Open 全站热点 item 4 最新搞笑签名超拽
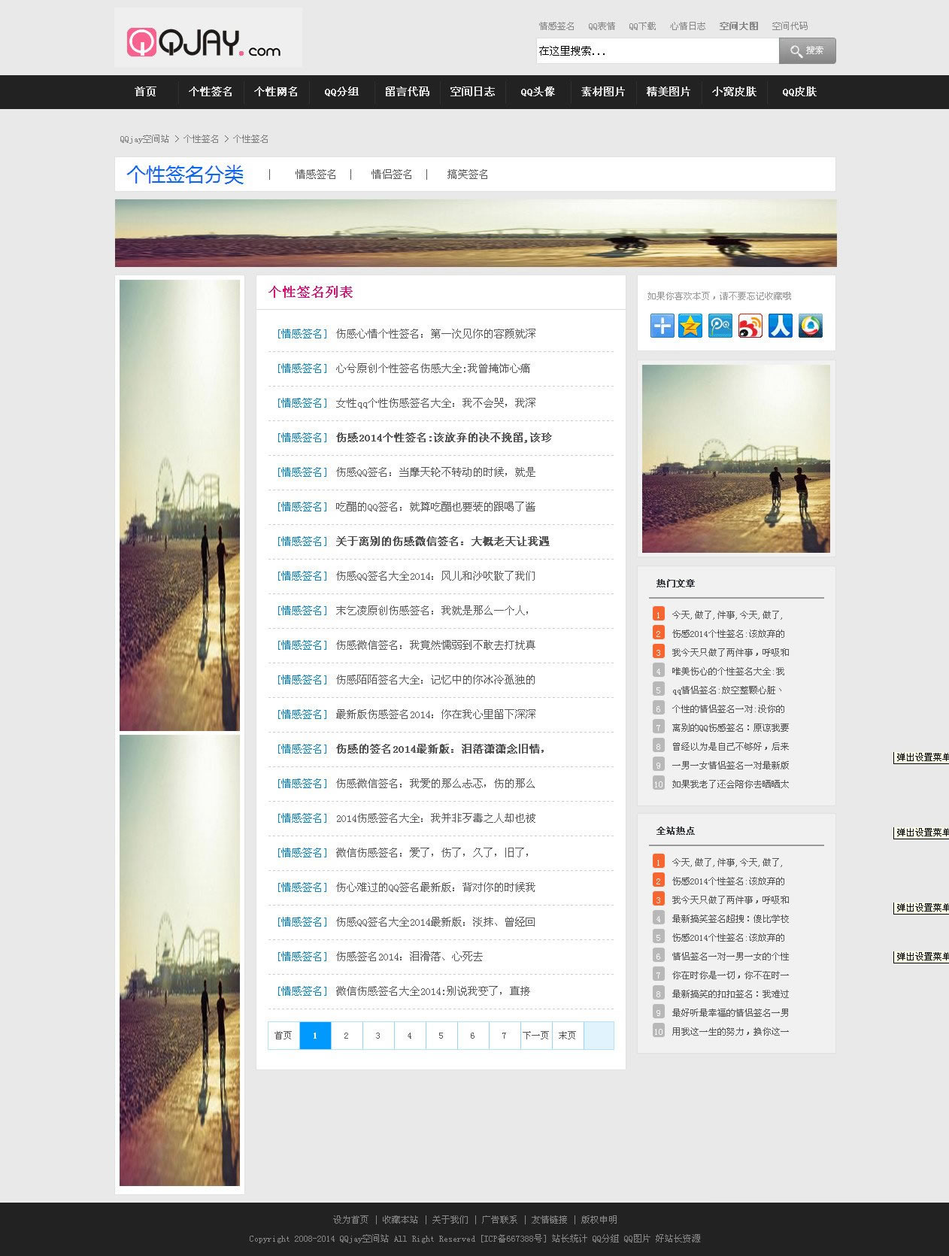Image resolution: width=949 pixels, height=1256 pixels. [x=730, y=919]
